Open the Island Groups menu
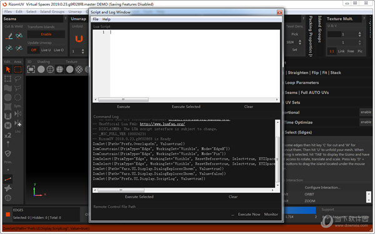Screen dimensions: 375x234 tap(52, 11)
